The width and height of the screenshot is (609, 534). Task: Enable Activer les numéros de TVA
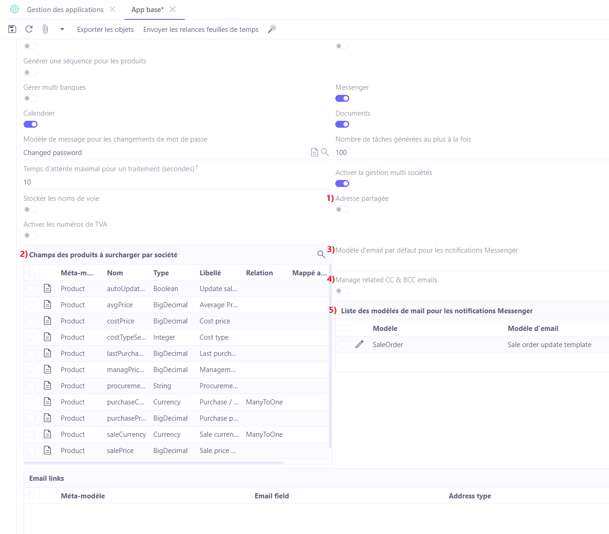(31, 235)
